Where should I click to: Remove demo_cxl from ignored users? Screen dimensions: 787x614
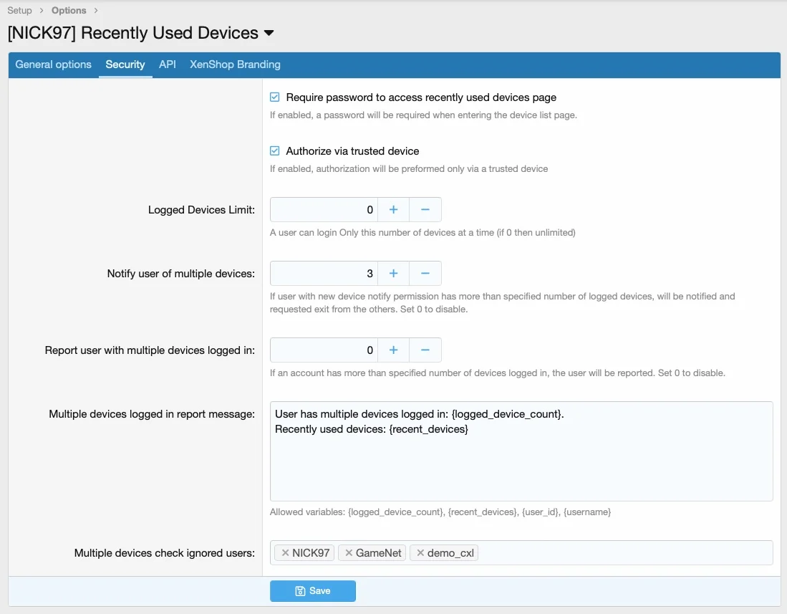[420, 553]
